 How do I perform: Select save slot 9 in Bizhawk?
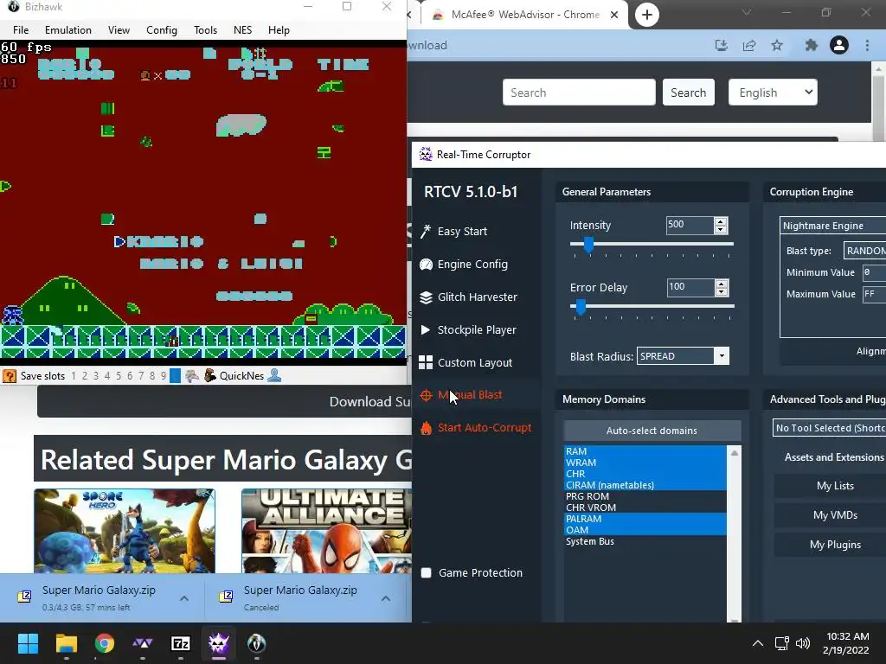tap(164, 376)
